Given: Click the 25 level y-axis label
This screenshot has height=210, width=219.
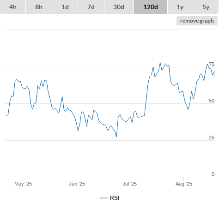Looking at the screenshot, I should (212, 138).
